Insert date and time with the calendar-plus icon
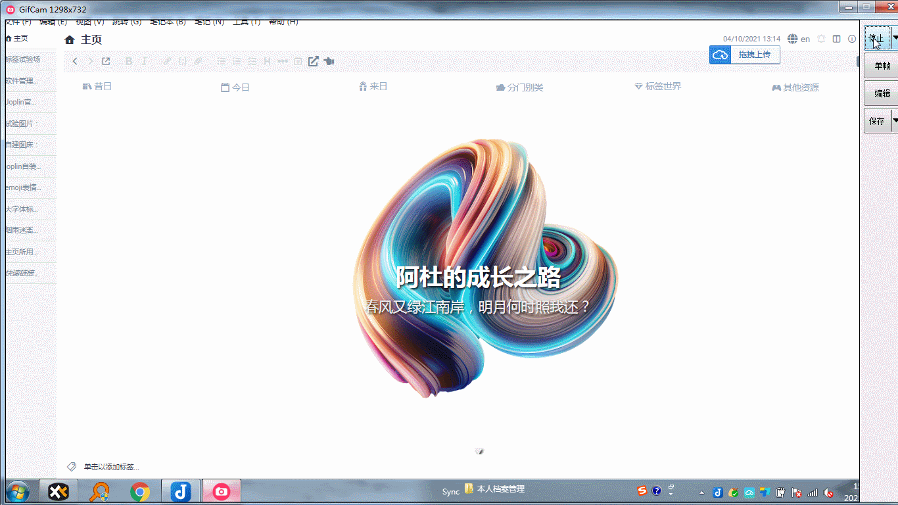This screenshot has width=898, height=505. click(x=298, y=61)
